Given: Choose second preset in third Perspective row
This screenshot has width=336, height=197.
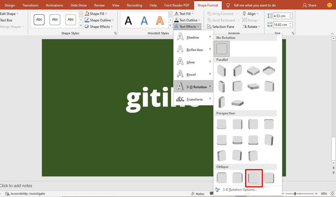Looking at the screenshot, I should (x=238, y=155).
